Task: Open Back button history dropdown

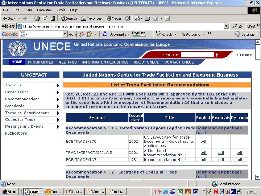Action: (19, 19)
